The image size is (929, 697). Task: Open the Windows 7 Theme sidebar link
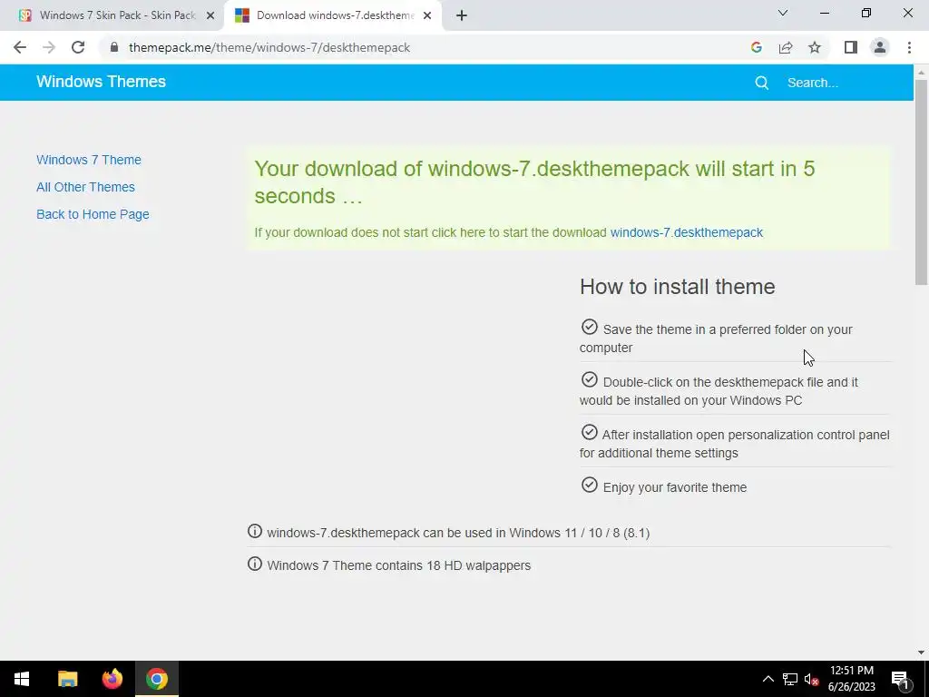point(89,160)
